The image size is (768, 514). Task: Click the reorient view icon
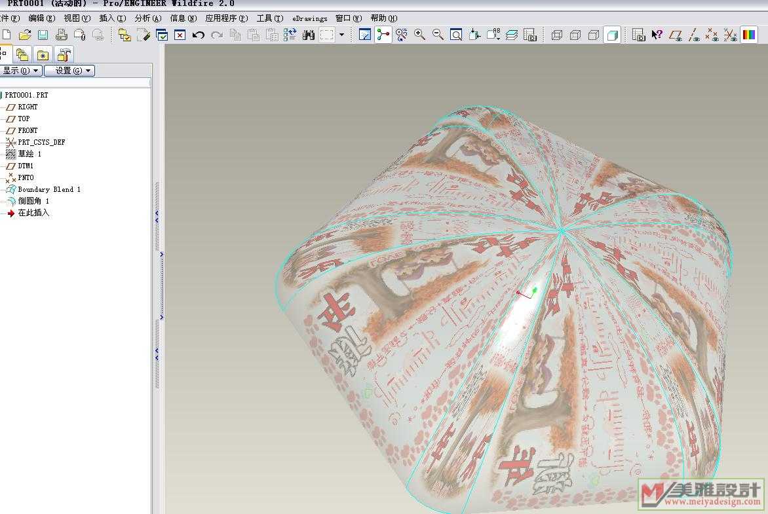[474, 35]
